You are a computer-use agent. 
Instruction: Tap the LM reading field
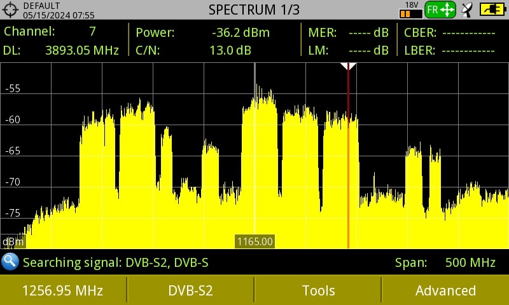coord(368,50)
